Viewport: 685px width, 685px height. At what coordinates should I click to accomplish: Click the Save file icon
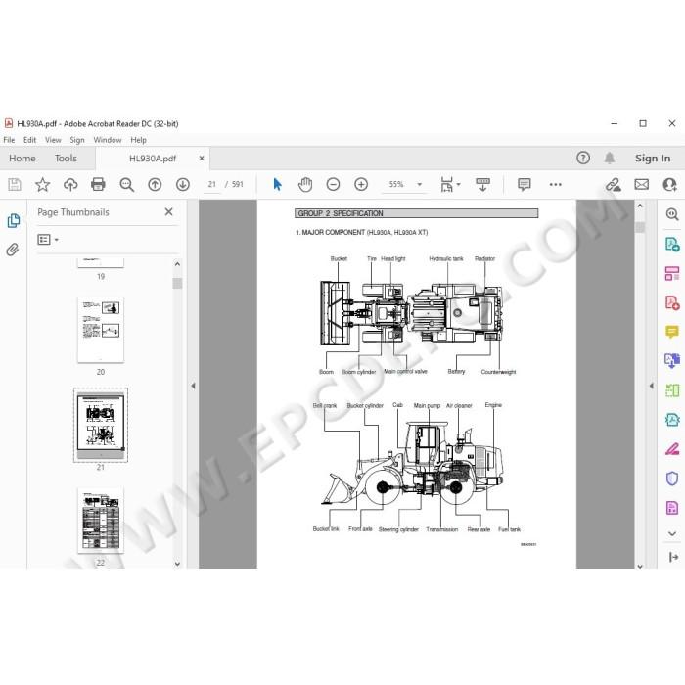pyautogui.click(x=15, y=184)
